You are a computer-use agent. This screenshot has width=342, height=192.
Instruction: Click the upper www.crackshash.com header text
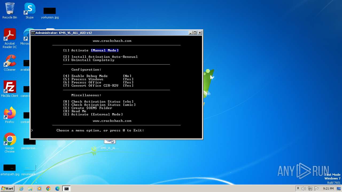click(112, 41)
